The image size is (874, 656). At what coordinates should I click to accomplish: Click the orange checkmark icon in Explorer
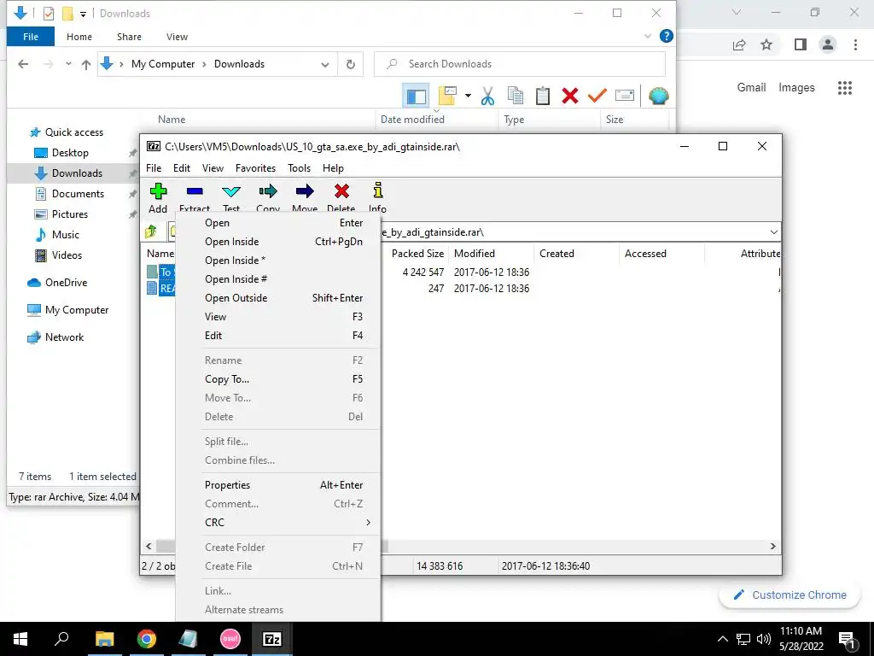597,96
